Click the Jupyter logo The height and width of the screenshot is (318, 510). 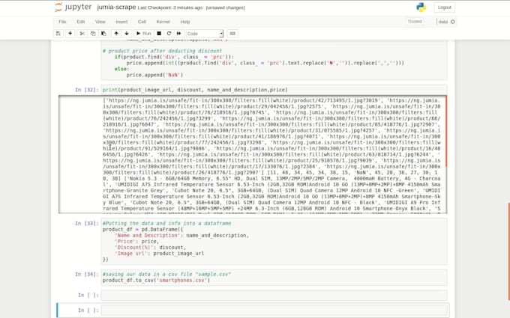[x=73, y=7]
